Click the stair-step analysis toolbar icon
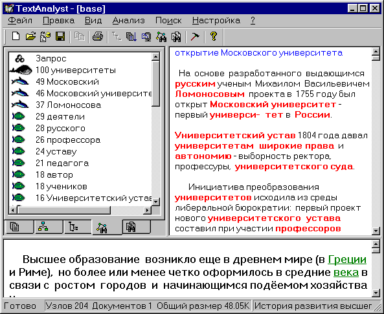This screenshot has width=384, height=314. click(x=117, y=37)
